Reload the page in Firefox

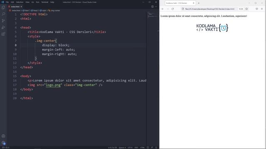click(x=173, y=9)
